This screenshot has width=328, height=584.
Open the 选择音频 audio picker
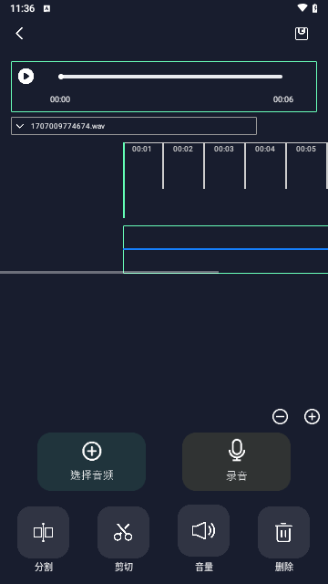tap(91, 462)
